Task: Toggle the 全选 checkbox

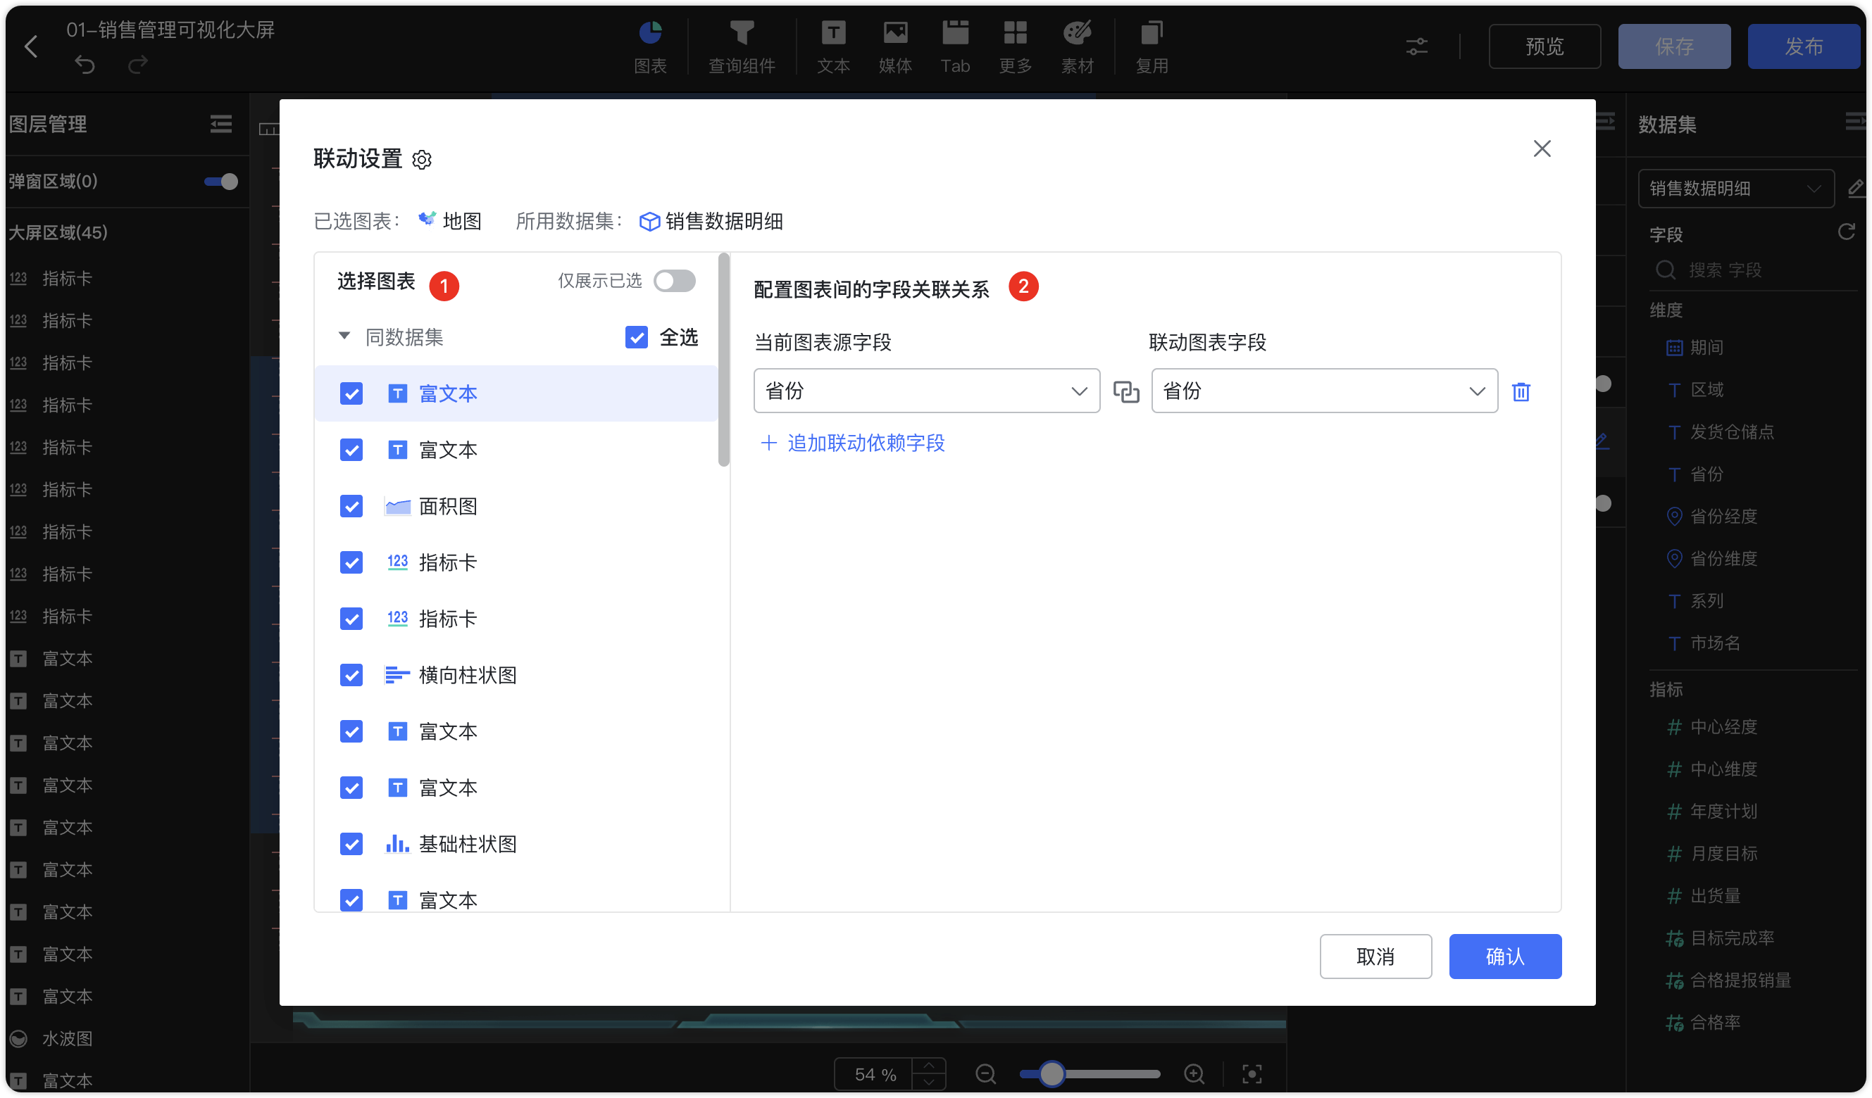Action: click(x=637, y=337)
